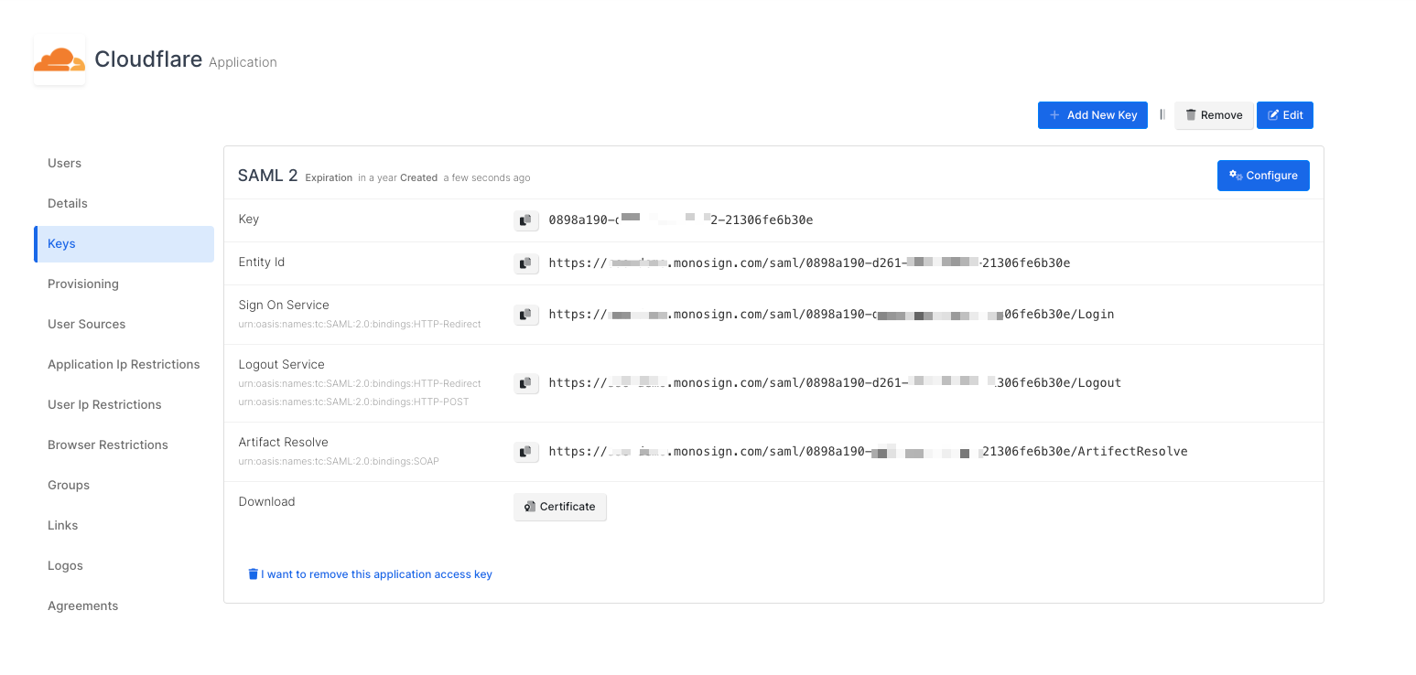Screen dimensions: 1416x675
Task: Open Configure for SAML 2 key
Action: 1262,176
